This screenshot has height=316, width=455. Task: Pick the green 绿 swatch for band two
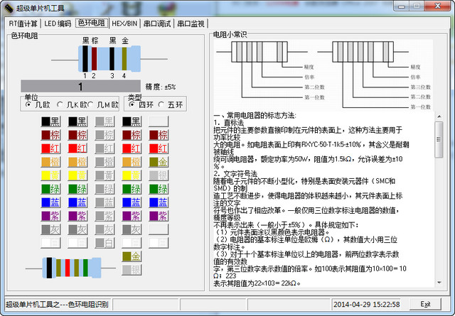(x=77, y=189)
